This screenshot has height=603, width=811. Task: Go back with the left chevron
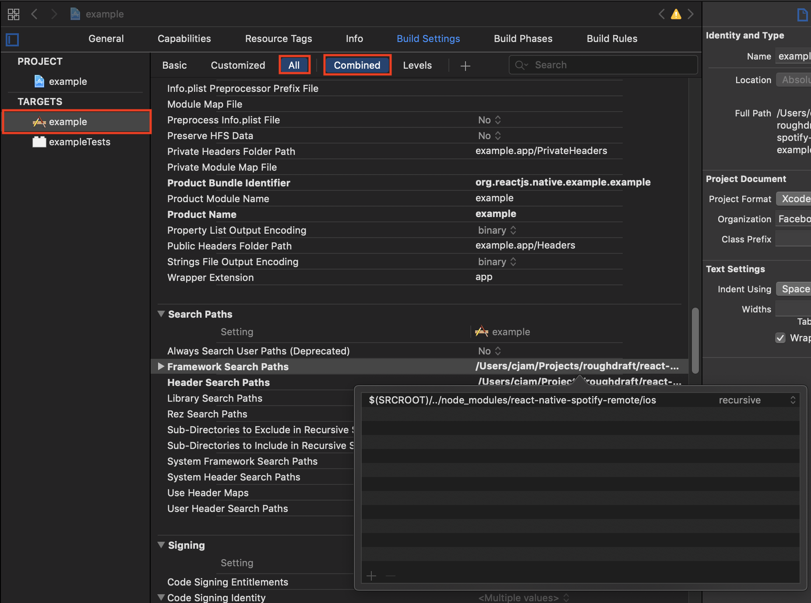pos(35,14)
